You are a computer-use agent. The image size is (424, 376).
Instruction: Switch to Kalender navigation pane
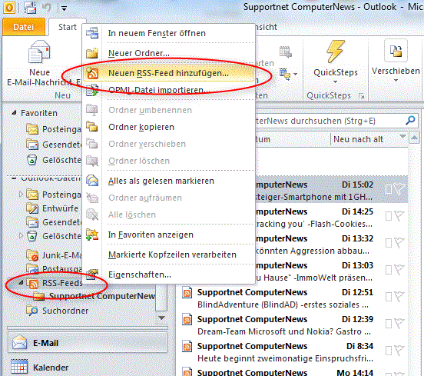88,368
